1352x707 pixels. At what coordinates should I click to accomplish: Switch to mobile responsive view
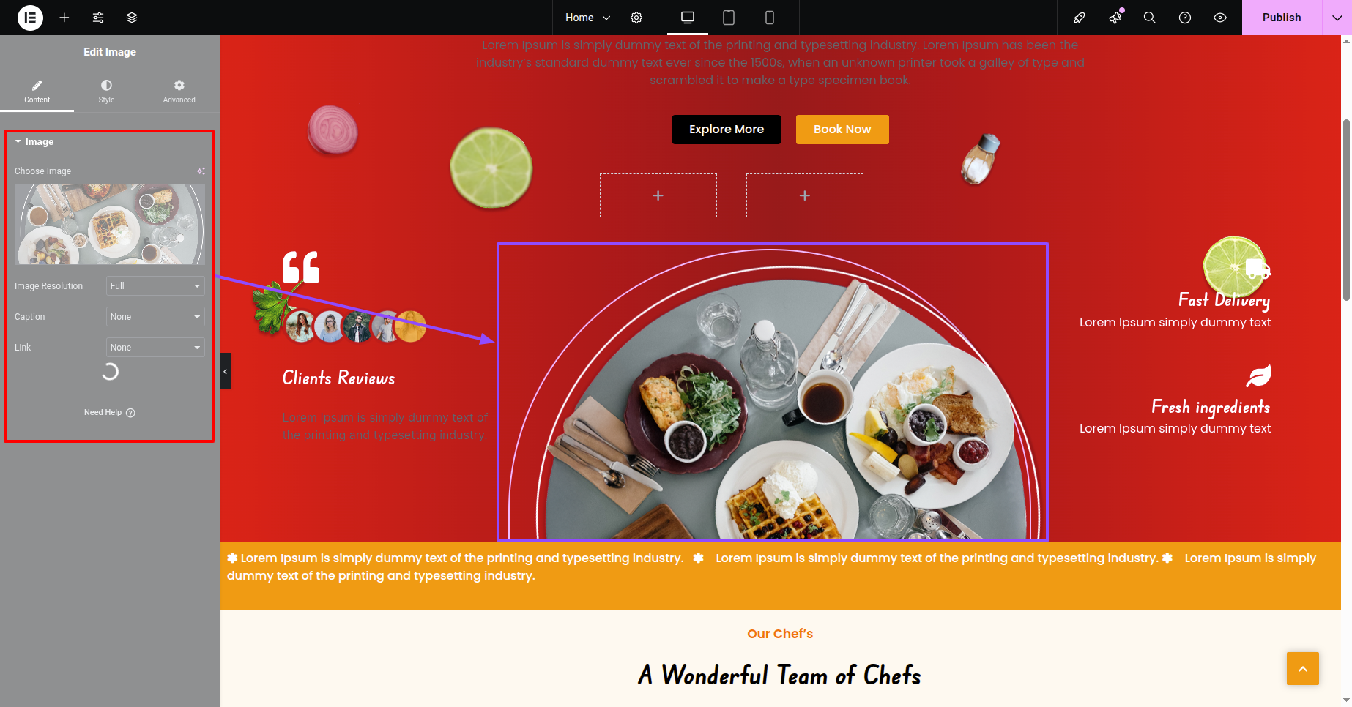770,18
